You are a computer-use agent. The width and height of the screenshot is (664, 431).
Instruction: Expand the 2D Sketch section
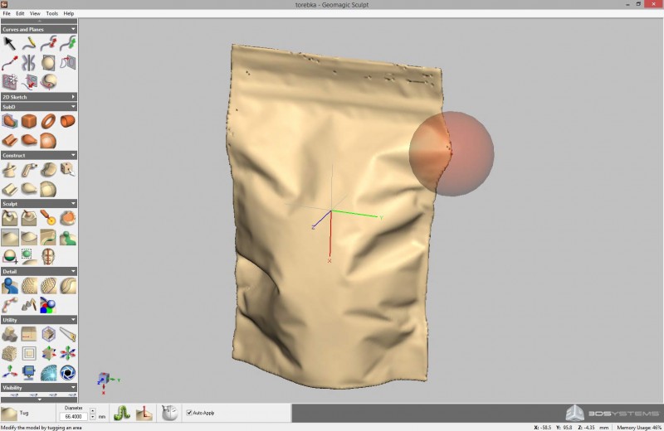click(x=73, y=97)
